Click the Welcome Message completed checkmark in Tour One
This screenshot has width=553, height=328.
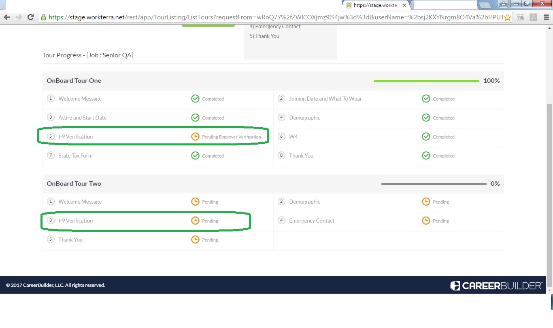click(195, 99)
